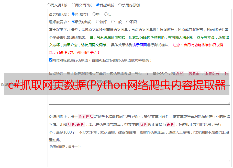Grab the resize handle of 自动锁词 box

pos(229,103)
